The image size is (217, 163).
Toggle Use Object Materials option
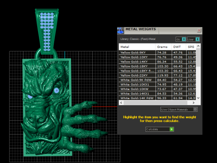pyautogui.click(x=179, y=110)
